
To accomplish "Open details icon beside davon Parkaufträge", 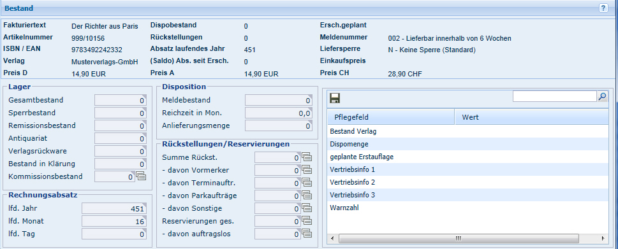I will 307,196.
